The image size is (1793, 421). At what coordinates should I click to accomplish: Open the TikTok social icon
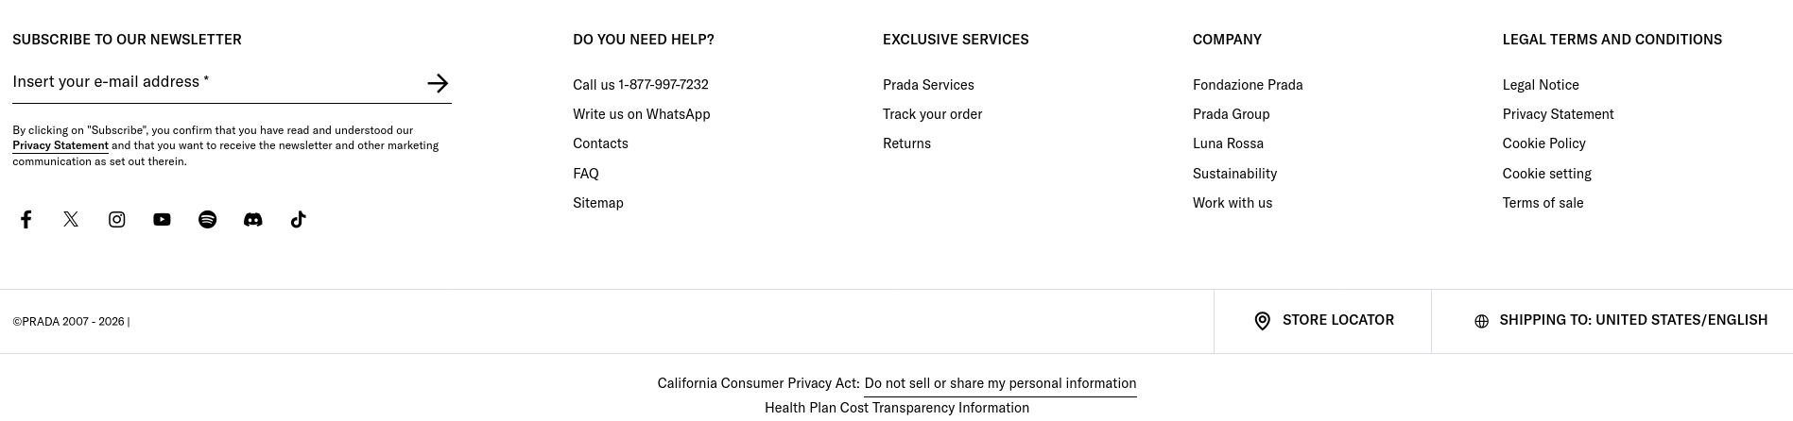(x=298, y=220)
